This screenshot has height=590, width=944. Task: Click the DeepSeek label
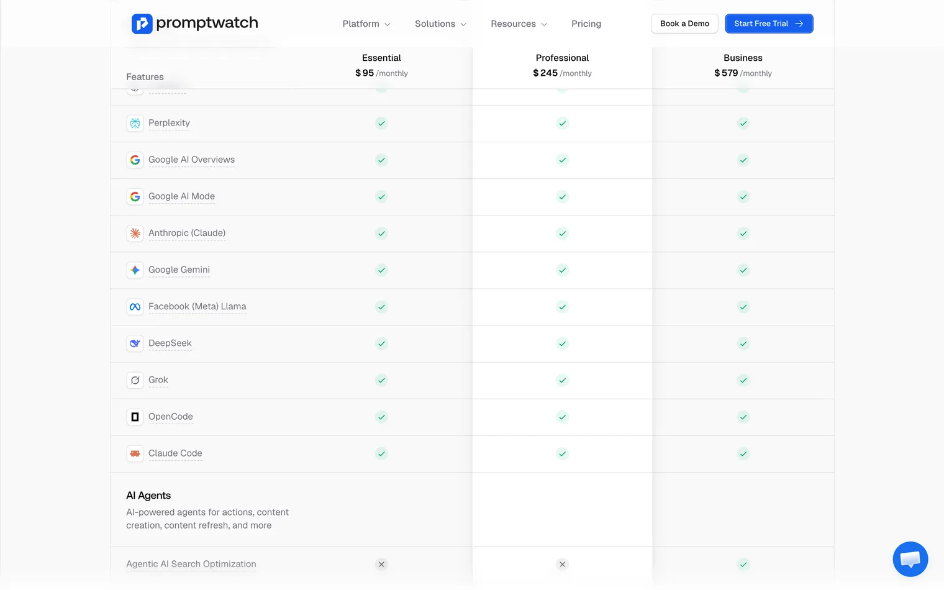point(170,343)
